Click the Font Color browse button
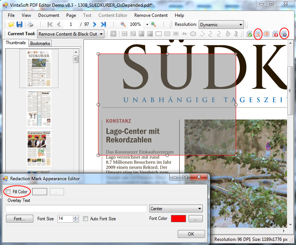This screenshot has height=245, width=296. click(x=196, y=219)
